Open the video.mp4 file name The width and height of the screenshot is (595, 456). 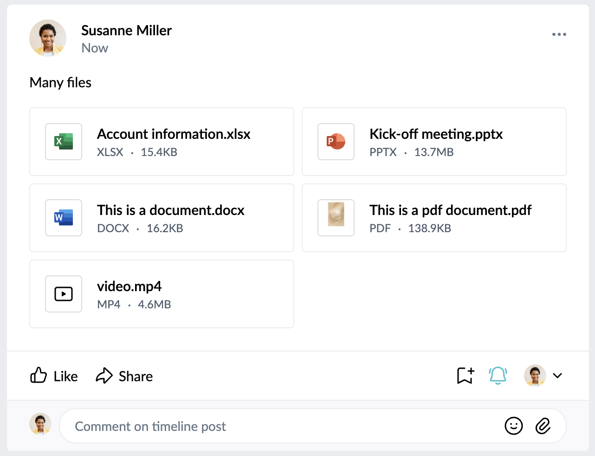(129, 287)
